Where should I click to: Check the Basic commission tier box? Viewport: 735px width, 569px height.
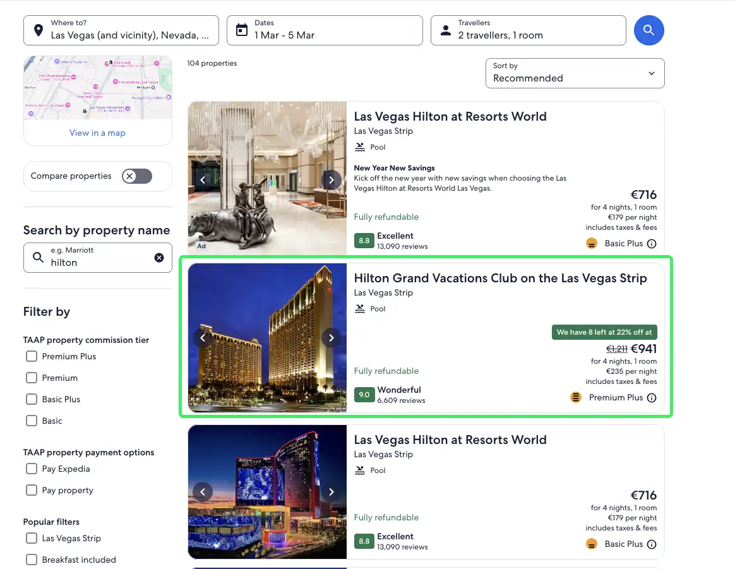pyautogui.click(x=32, y=421)
